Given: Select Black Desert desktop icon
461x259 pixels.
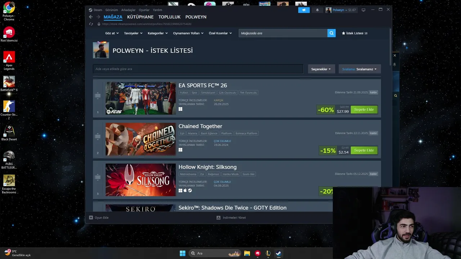Looking at the screenshot, I should (9, 133).
